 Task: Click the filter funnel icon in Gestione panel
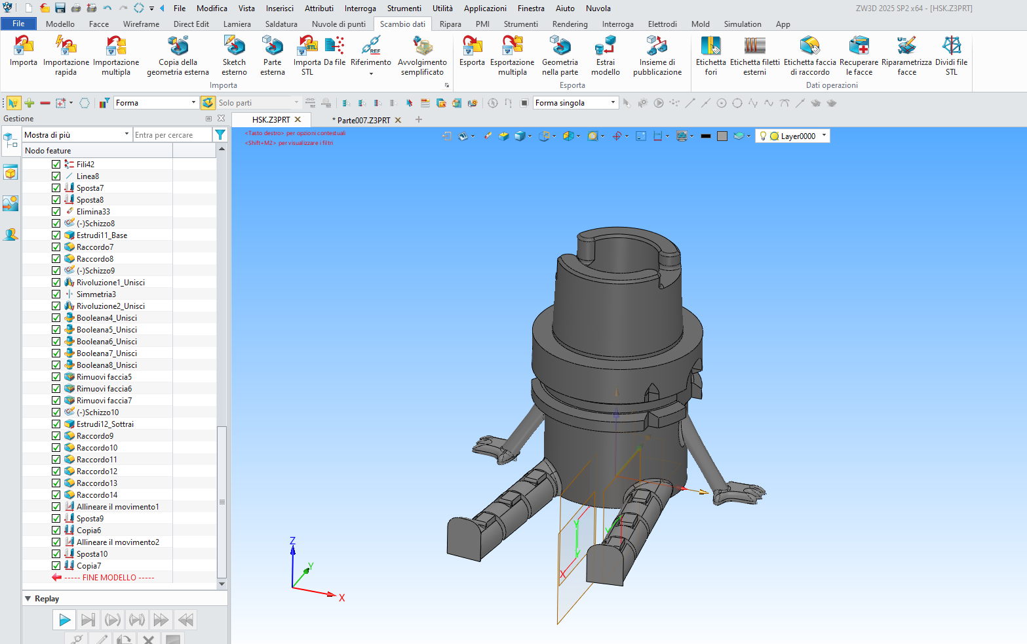[220, 134]
